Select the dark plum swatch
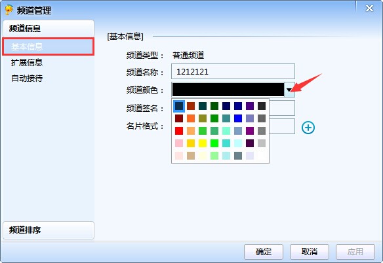 coord(250,143)
